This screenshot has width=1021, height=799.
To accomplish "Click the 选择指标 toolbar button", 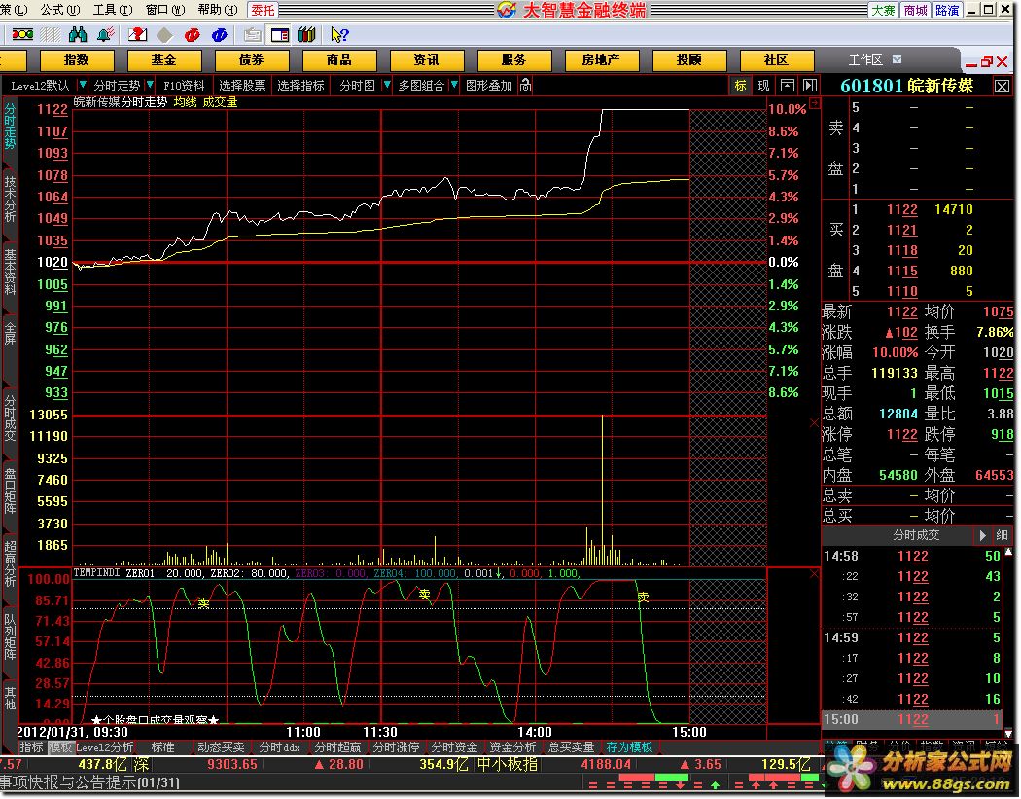I will (300, 86).
